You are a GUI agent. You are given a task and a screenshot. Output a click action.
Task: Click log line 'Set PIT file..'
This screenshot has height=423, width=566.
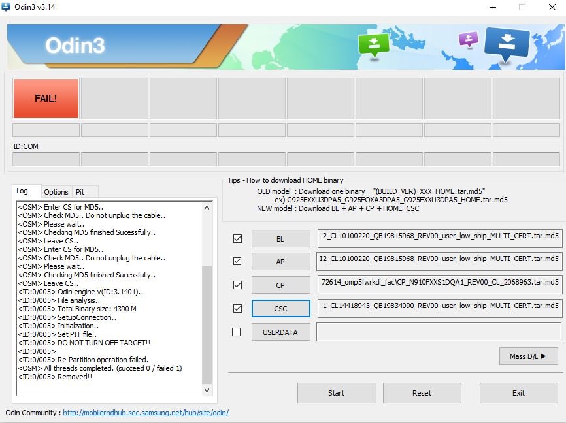(58, 334)
